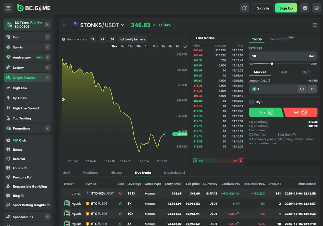Image resolution: width=323 pixels, height=226 pixels.
Task: Click green Buy button
Action: 266,112
